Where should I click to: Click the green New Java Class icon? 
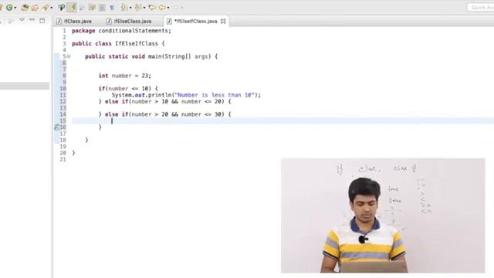[9, 7]
